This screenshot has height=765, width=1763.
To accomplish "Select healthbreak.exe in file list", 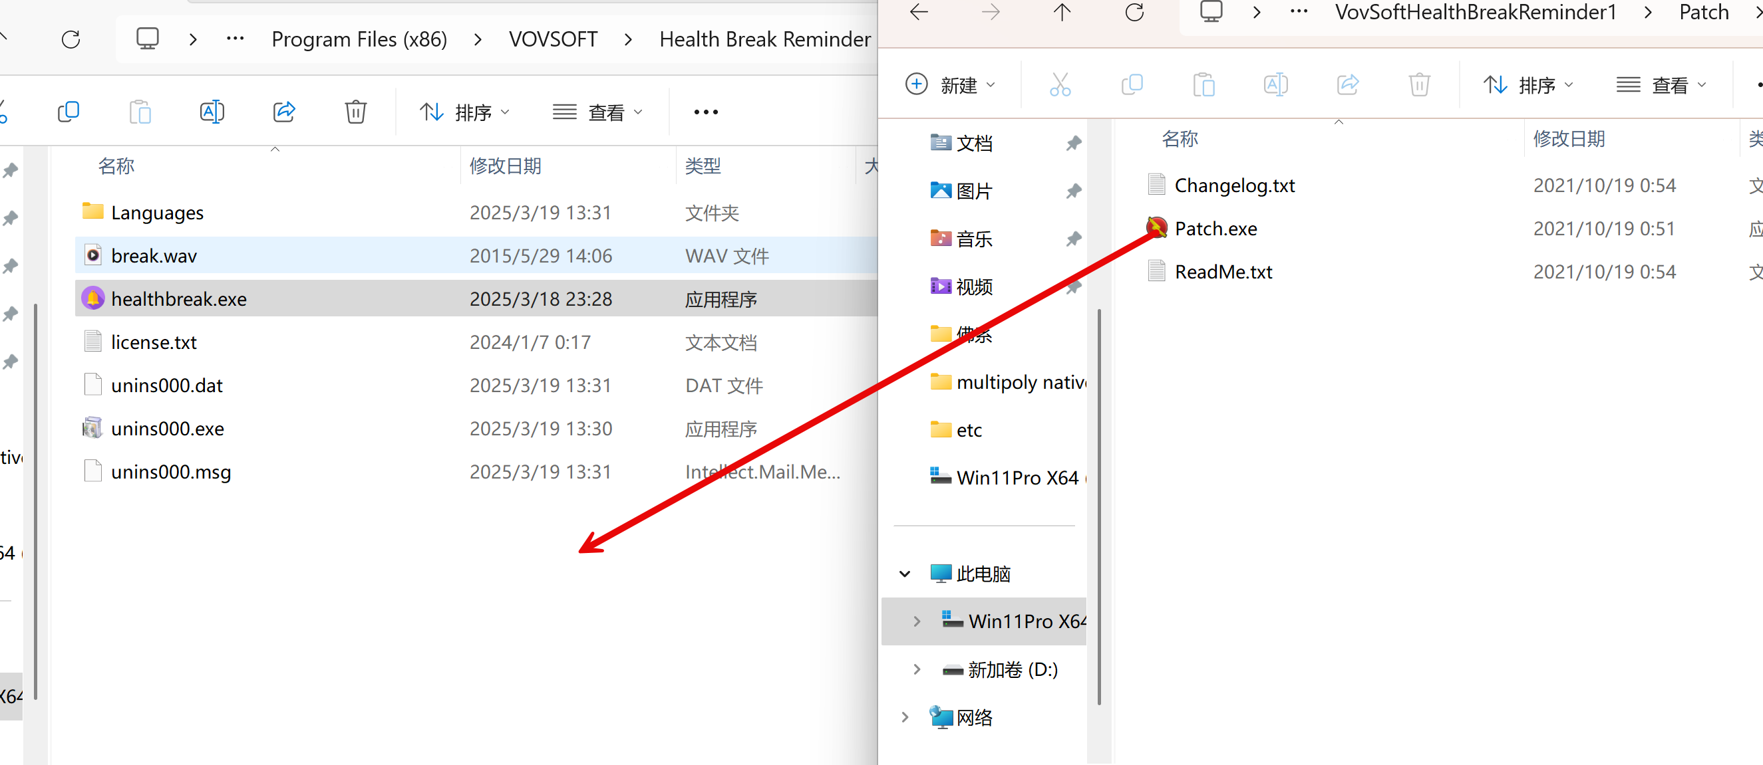I will pos(178,298).
